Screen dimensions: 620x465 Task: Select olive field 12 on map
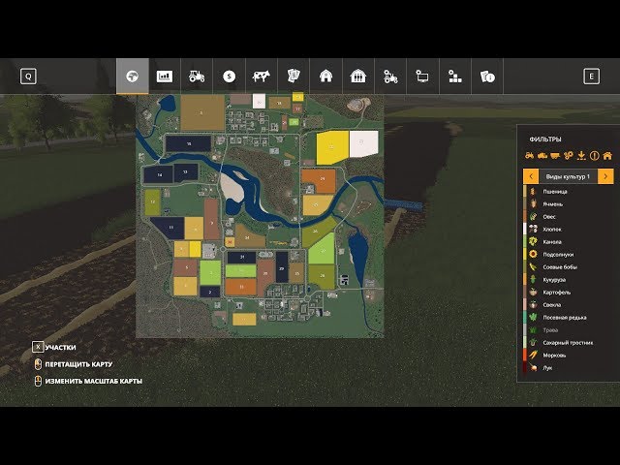(x=153, y=202)
